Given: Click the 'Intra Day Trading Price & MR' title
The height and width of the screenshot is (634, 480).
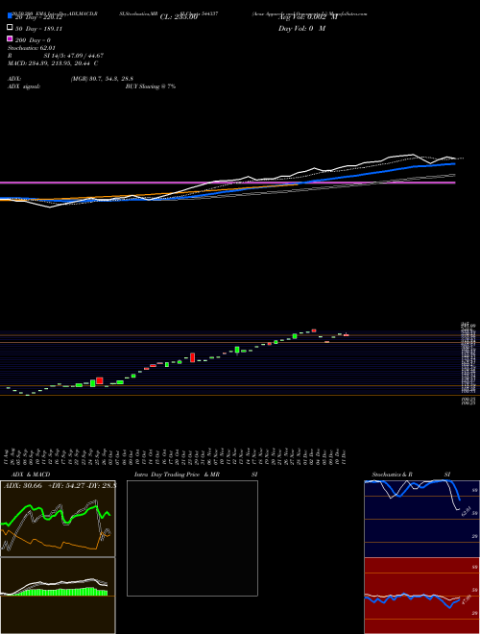Looking at the screenshot, I should pyautogui.click(x=177, y=475).
